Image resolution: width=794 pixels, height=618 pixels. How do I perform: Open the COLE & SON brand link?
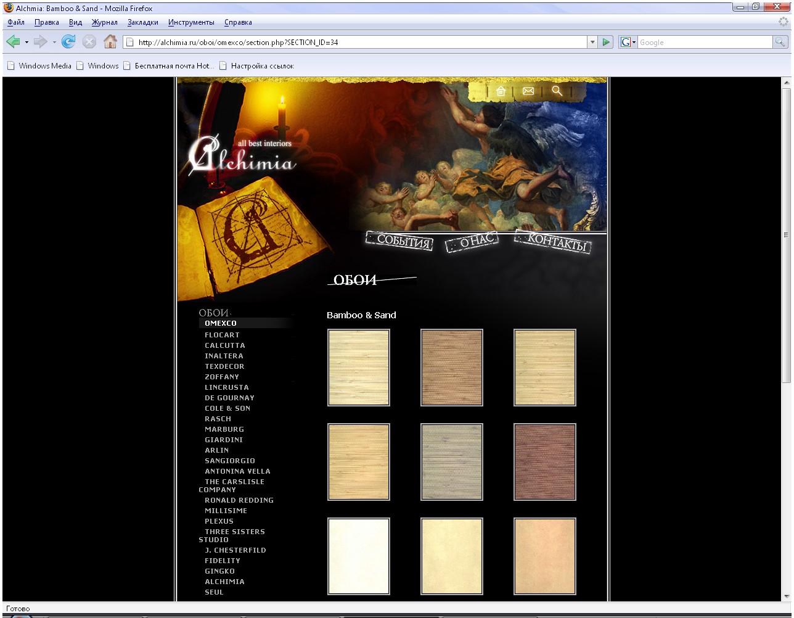[x=227, y=408]
